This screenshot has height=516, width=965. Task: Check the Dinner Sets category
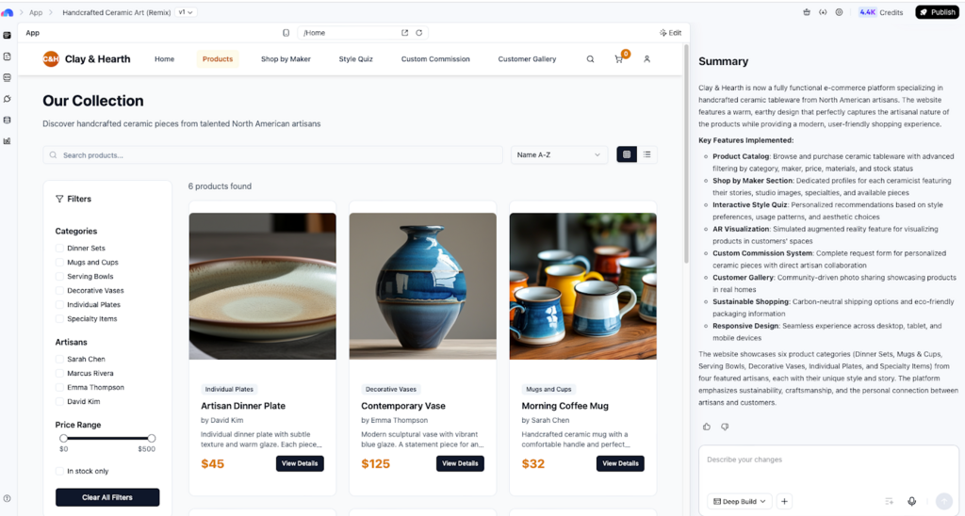[59, 249]
